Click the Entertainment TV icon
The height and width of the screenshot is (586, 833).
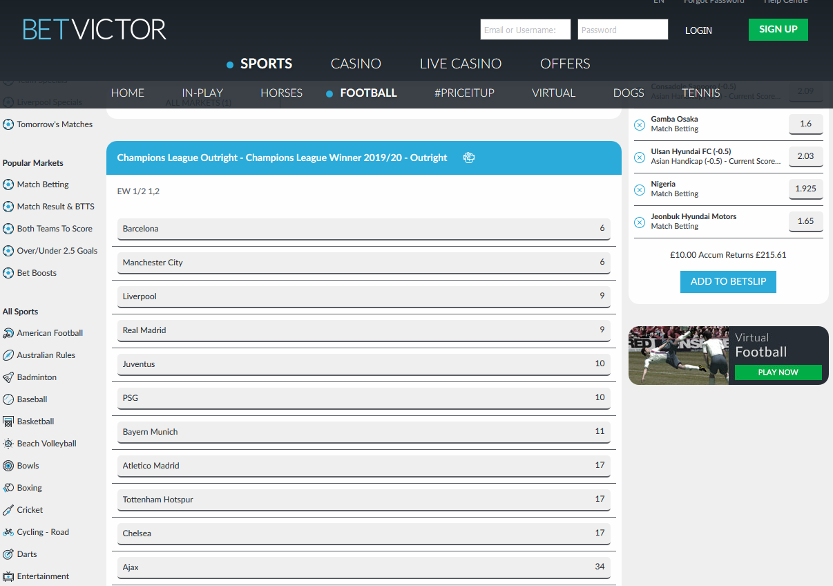(x=8, y=576)
